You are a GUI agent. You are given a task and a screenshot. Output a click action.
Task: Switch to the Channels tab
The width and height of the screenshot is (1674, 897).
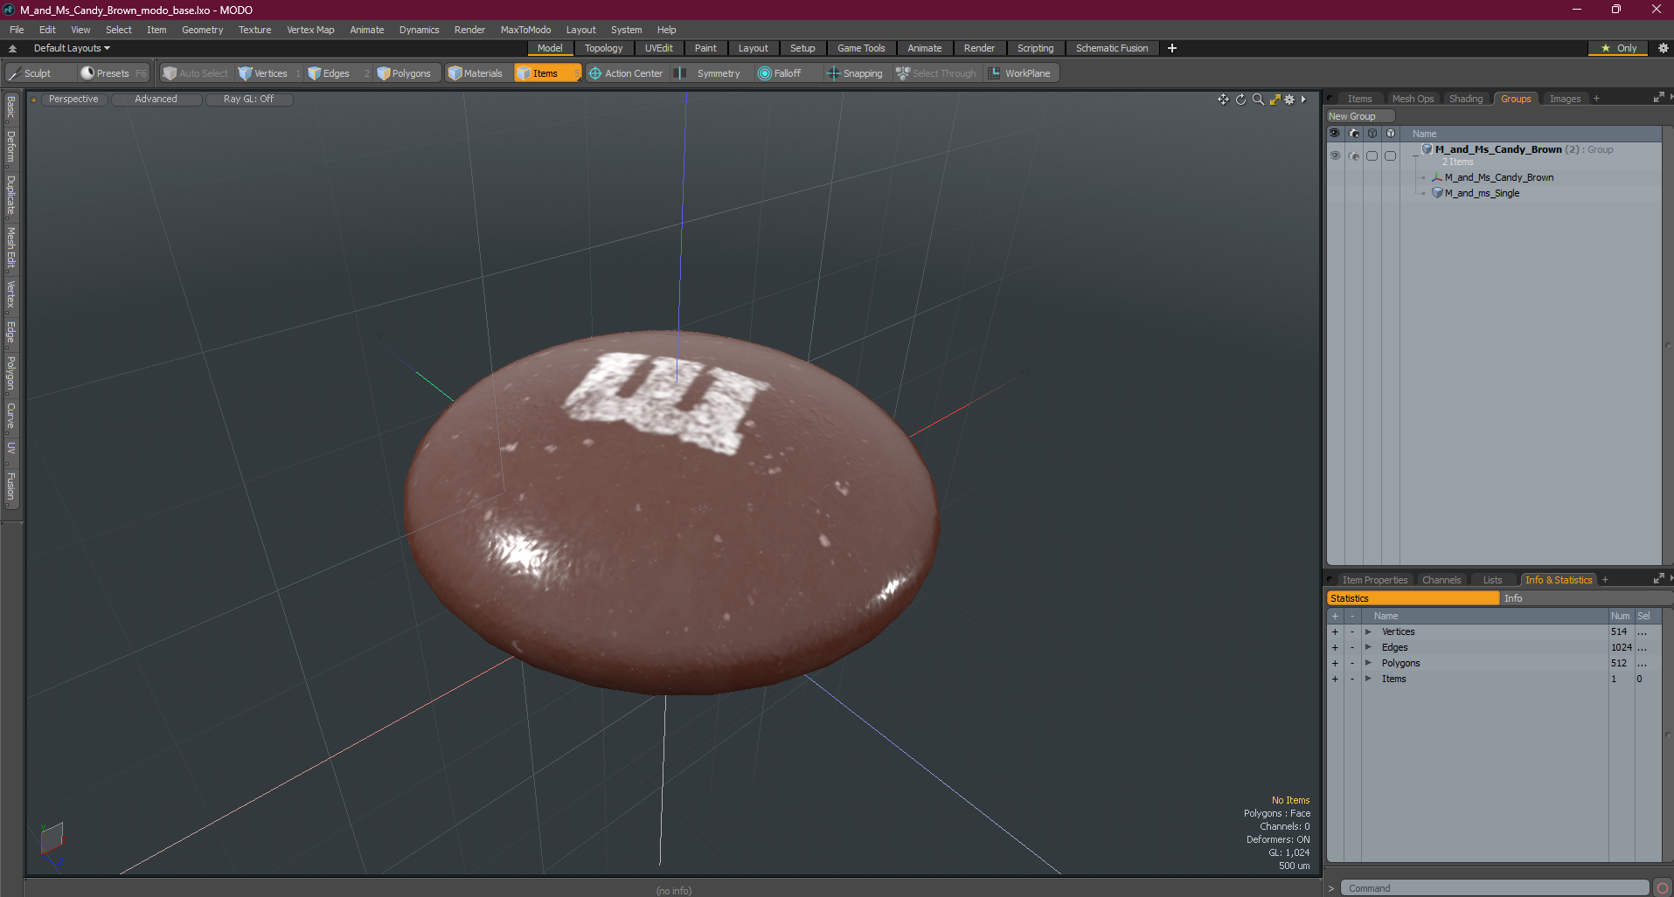(x=1441, y=580)
